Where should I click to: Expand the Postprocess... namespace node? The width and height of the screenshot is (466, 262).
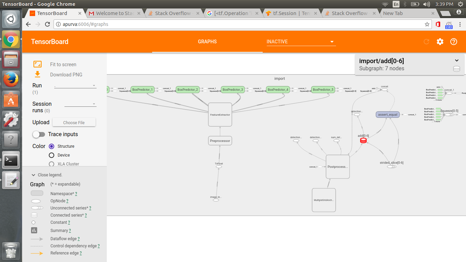coord(338,167)
